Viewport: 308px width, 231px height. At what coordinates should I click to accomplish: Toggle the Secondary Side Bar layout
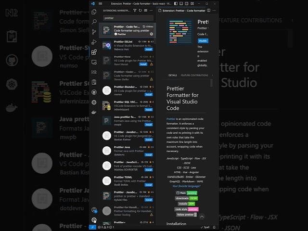tap(187, 3)
